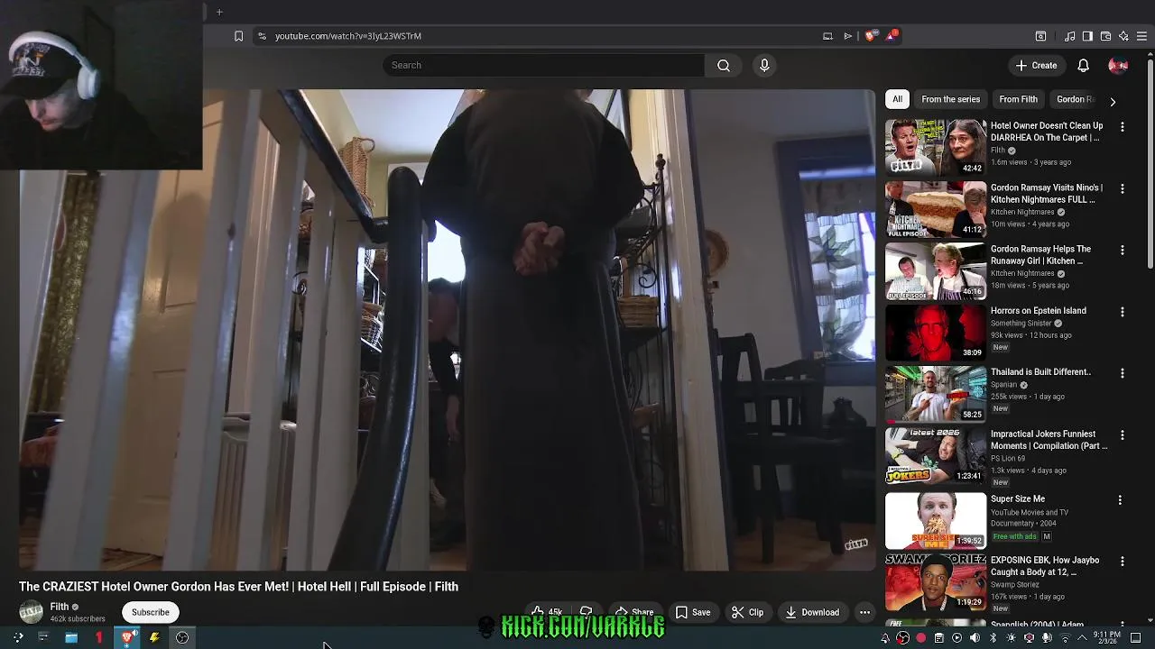Open the Brave Wallet icon
This screenshot has height=649, width=1155.
coord(1105,36)
